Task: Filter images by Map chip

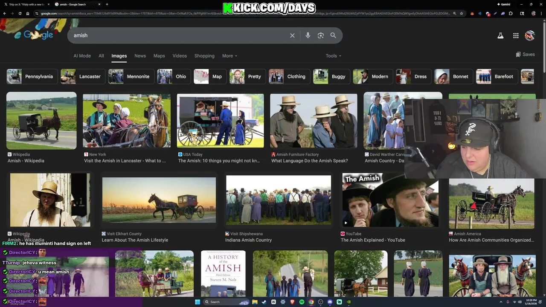Action: 210,77
